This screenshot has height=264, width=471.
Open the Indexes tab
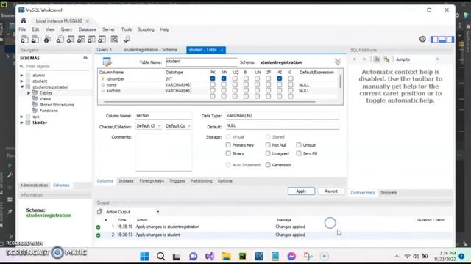point(126,181)
